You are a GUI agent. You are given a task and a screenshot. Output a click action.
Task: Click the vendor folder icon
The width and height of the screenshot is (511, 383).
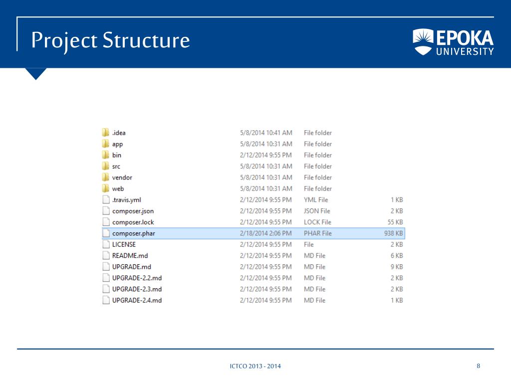(105, 177)
